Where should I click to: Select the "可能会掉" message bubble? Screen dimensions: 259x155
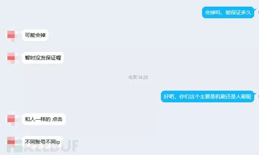coord(35,35)
